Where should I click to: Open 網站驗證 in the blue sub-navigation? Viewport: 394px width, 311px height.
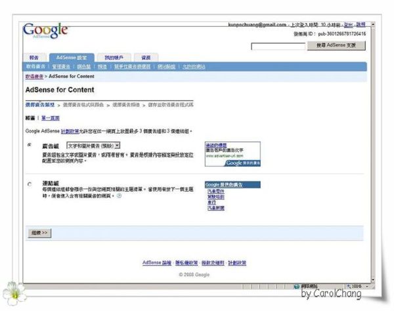point(166,66)
